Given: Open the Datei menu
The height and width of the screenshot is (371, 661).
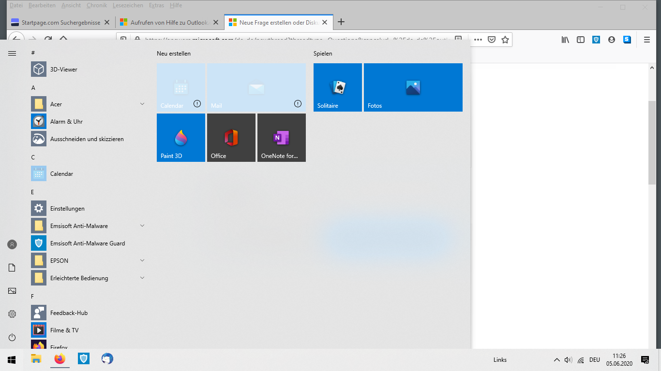Looking at the screenshot, I should pos(16,5).
